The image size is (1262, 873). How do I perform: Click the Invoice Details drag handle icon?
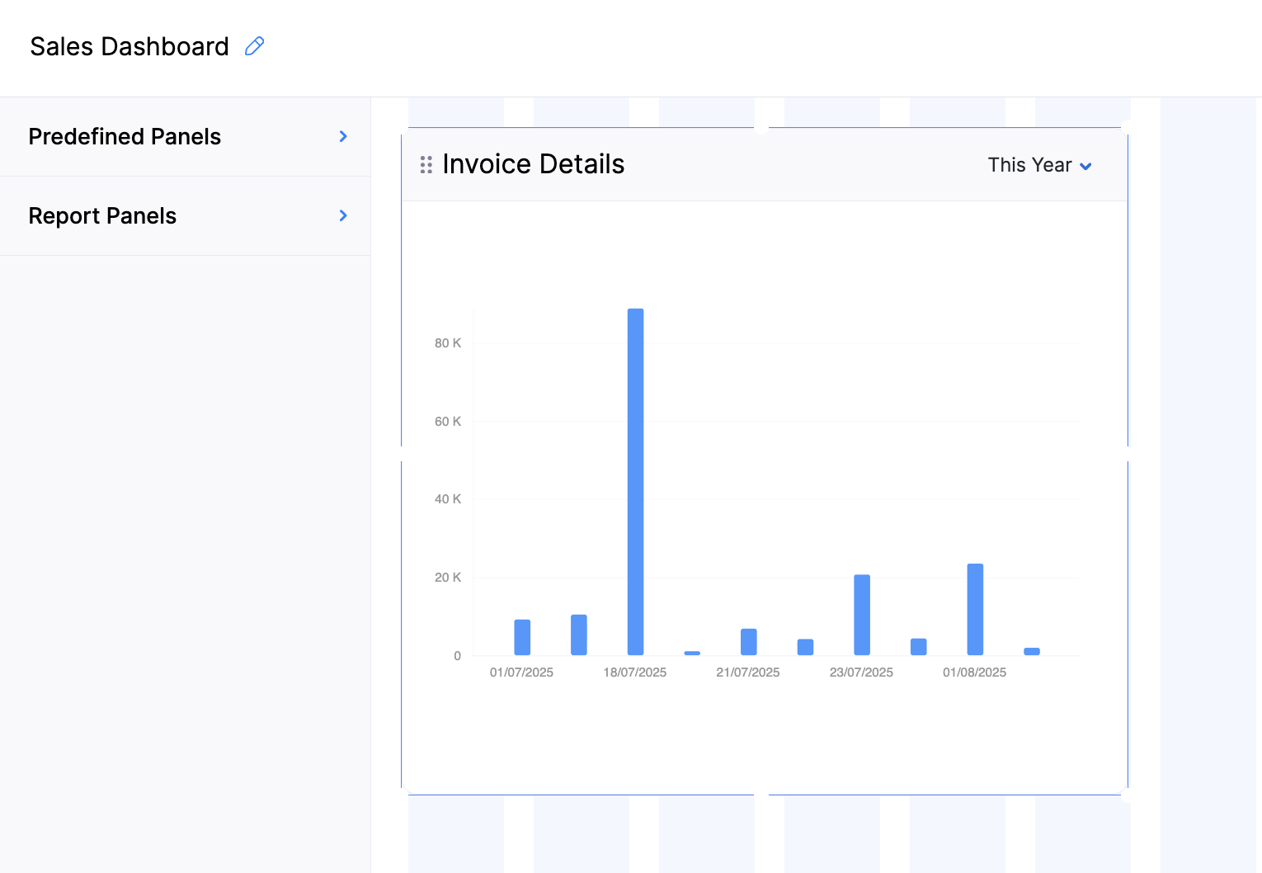[x=426, y=165]
